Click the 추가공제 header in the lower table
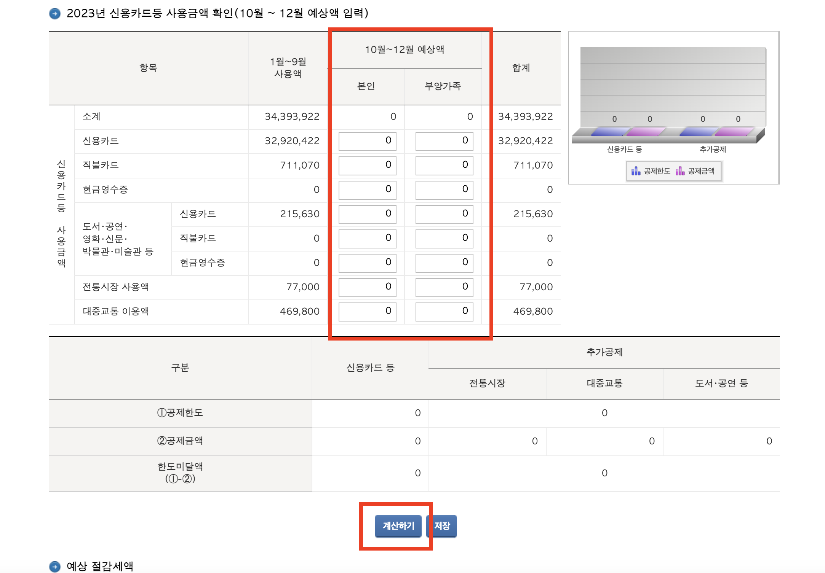The width and height of the screenshot is (825, 573). click(x=604, y=352)
